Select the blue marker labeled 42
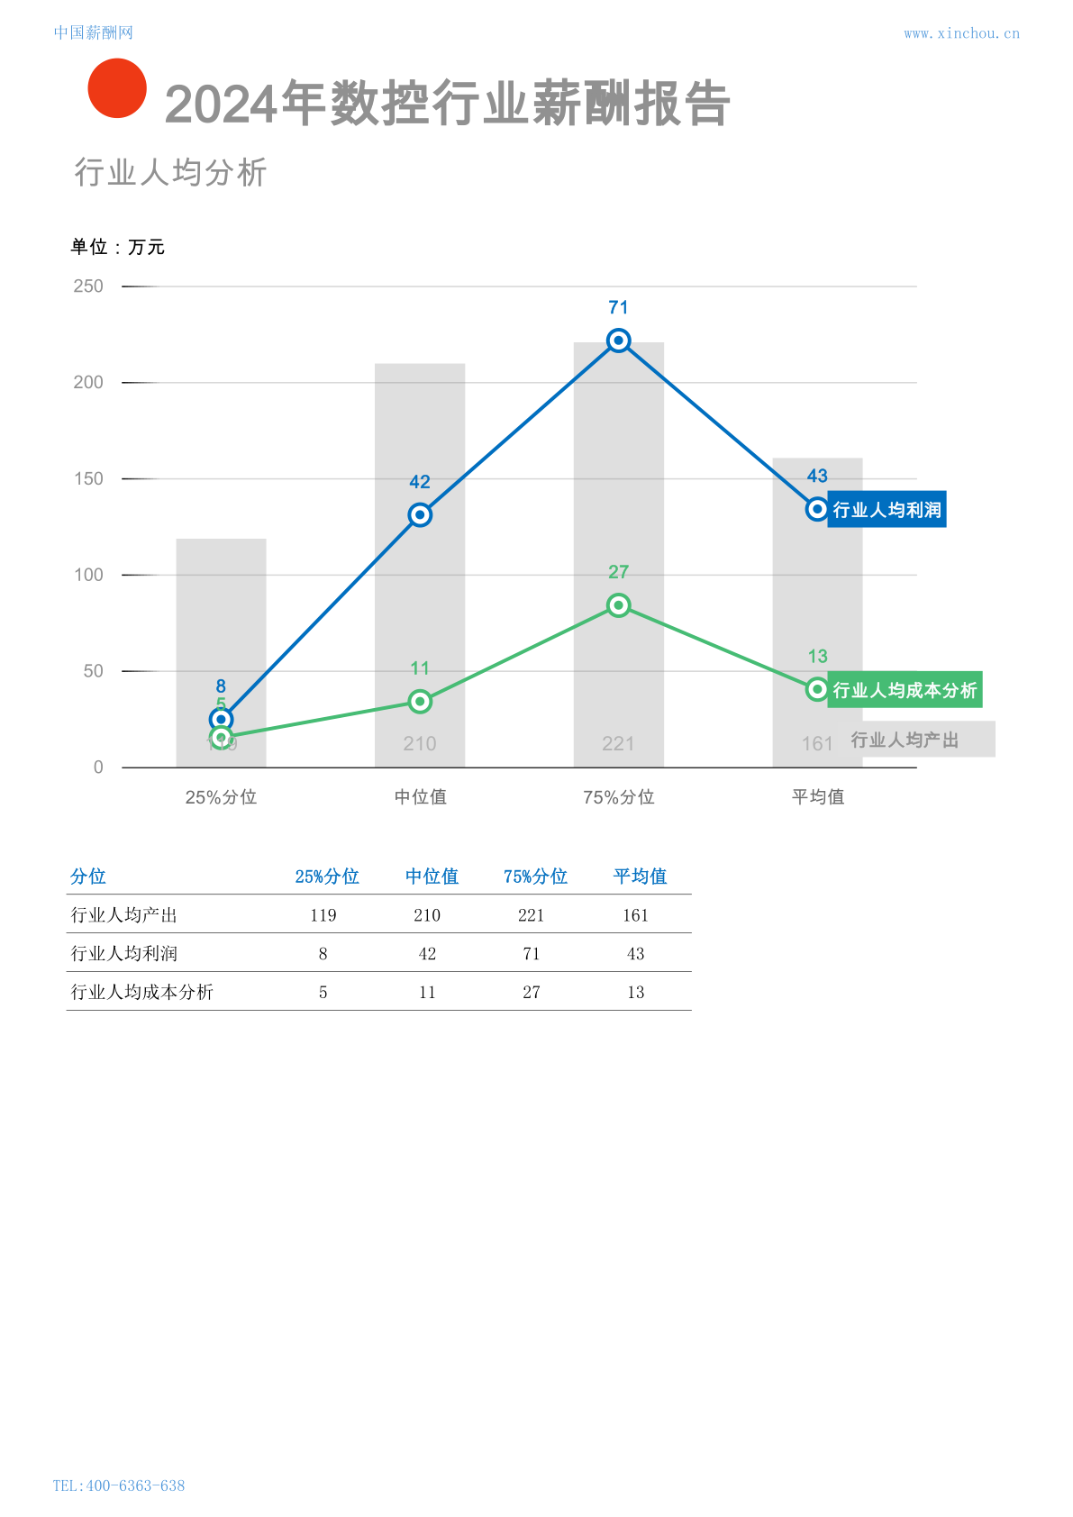 click(420, 515)
